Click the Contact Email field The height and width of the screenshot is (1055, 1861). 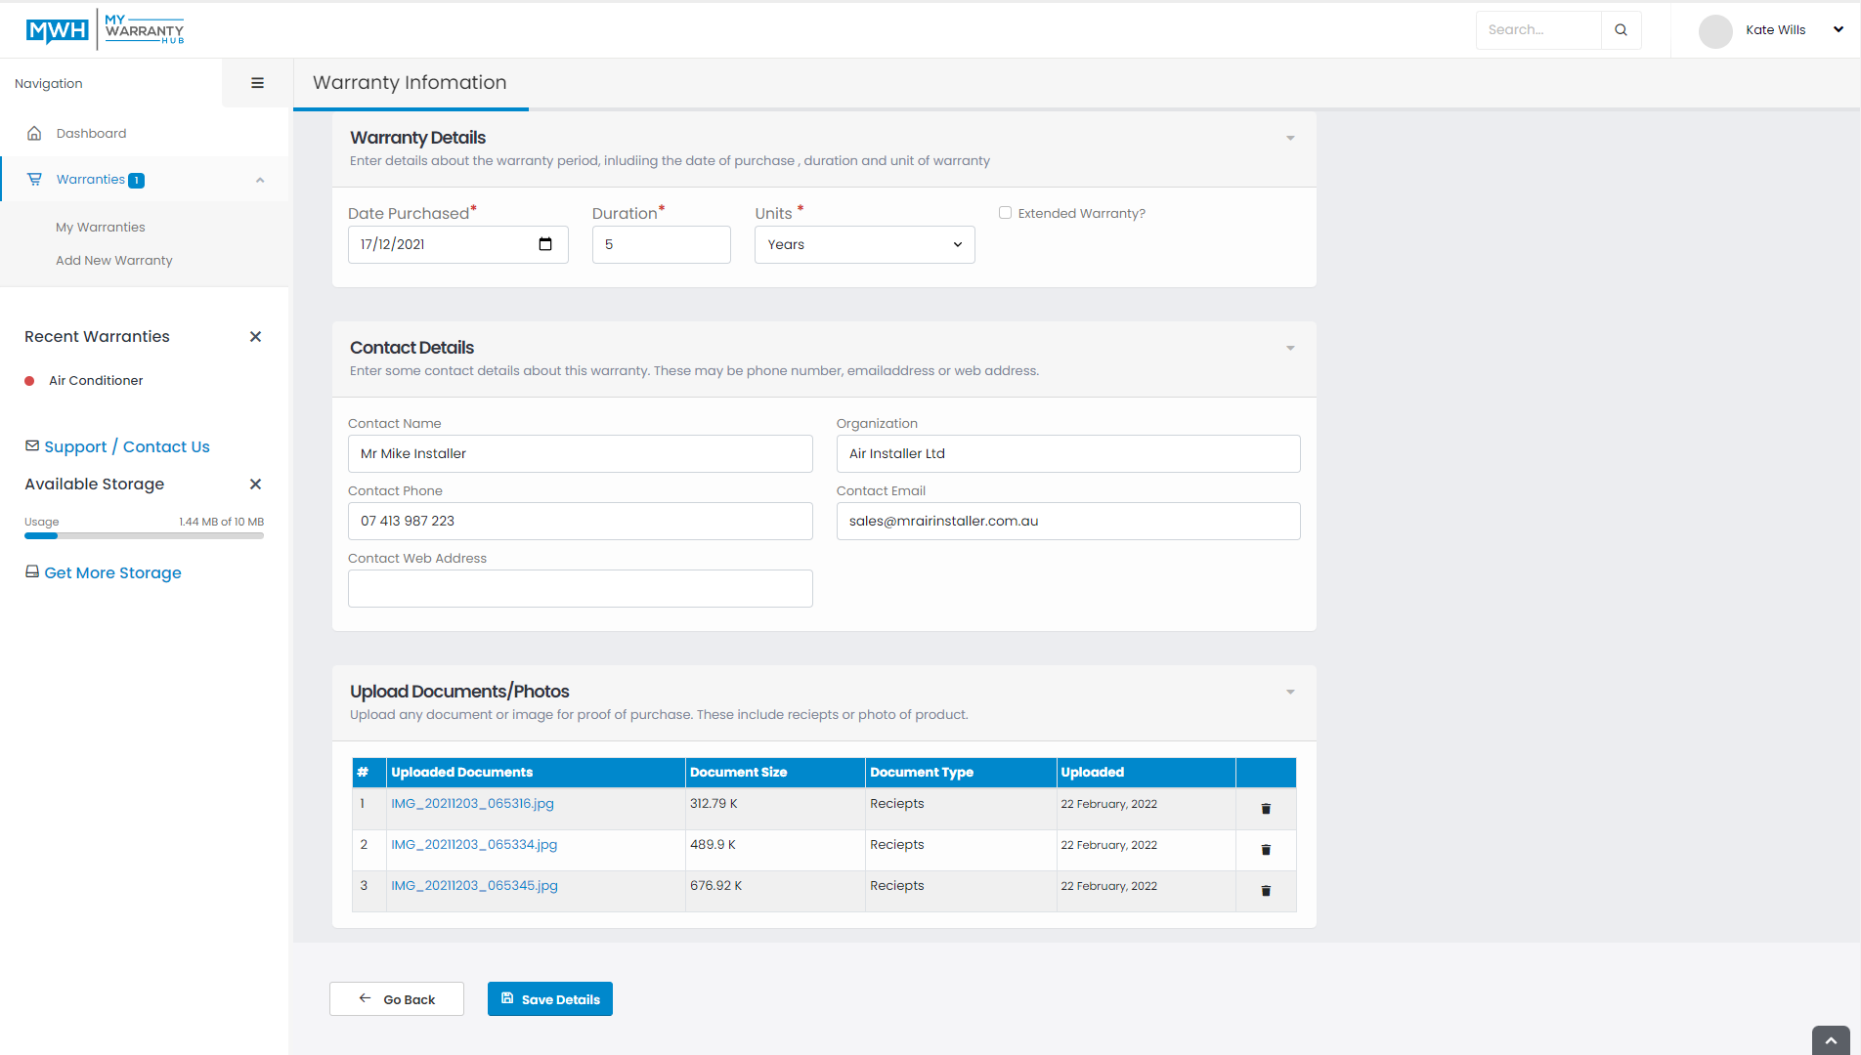coord(1068,521)
